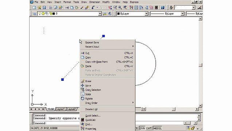Click the Plot Preview toolbar icon
This screenshot has height=131, width=232.
click(55, 8)
